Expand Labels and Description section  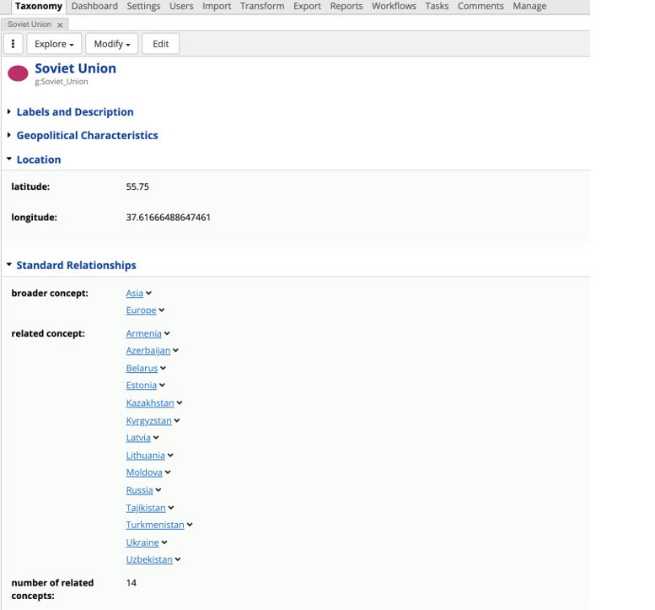click(x=75, y=112)
